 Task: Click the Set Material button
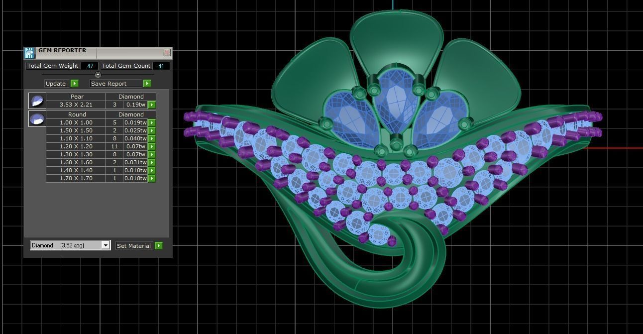coord(139,246)
